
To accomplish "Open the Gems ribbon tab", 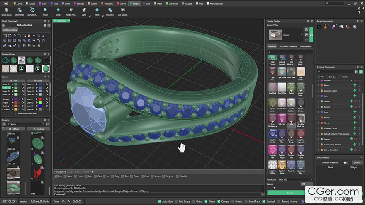I will pos(66,3).
